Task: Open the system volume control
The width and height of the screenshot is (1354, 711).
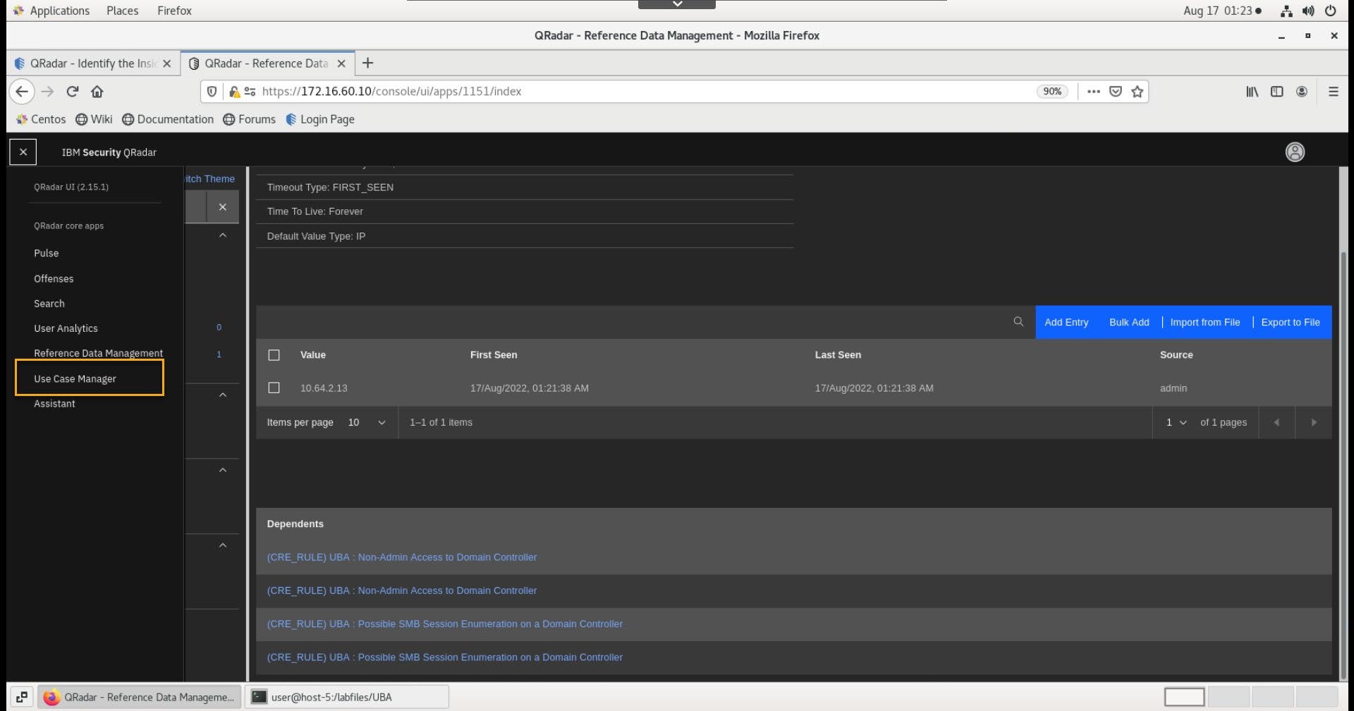Action: [1309, 11]
